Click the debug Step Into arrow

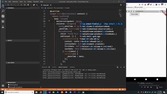[15, 5]
